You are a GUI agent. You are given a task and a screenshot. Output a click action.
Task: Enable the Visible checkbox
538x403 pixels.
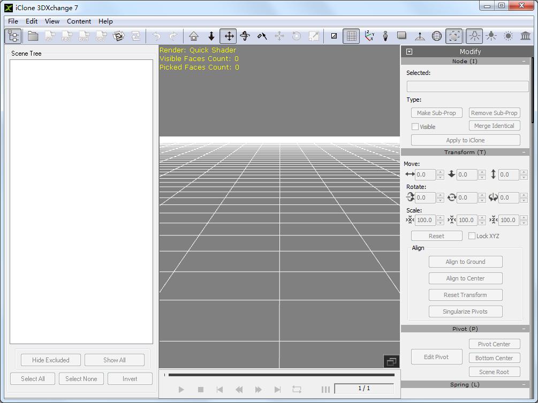coord(415,127)
